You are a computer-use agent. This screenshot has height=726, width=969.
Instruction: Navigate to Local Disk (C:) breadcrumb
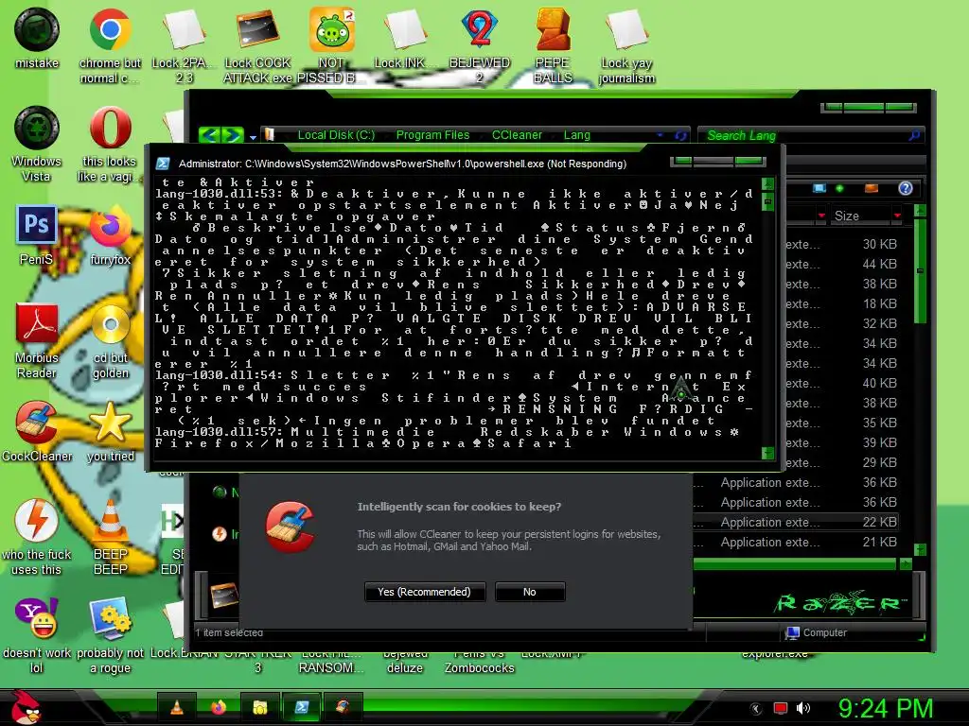click(336, 134)
